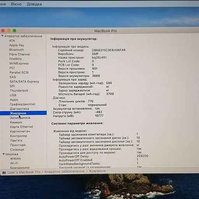Open the Вікно menu
Screen dimensions: 199x199
pyautogui.click(x=16, y=4)
